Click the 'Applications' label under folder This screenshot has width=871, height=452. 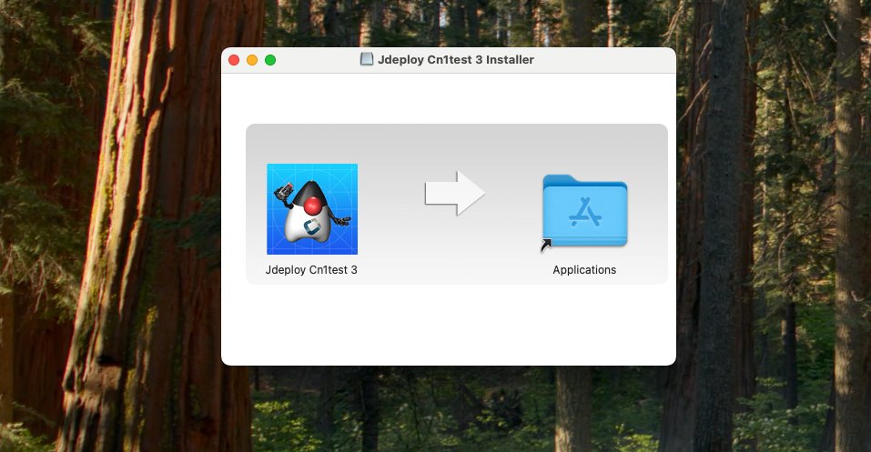pyautogui.click(x=584, y=270)
